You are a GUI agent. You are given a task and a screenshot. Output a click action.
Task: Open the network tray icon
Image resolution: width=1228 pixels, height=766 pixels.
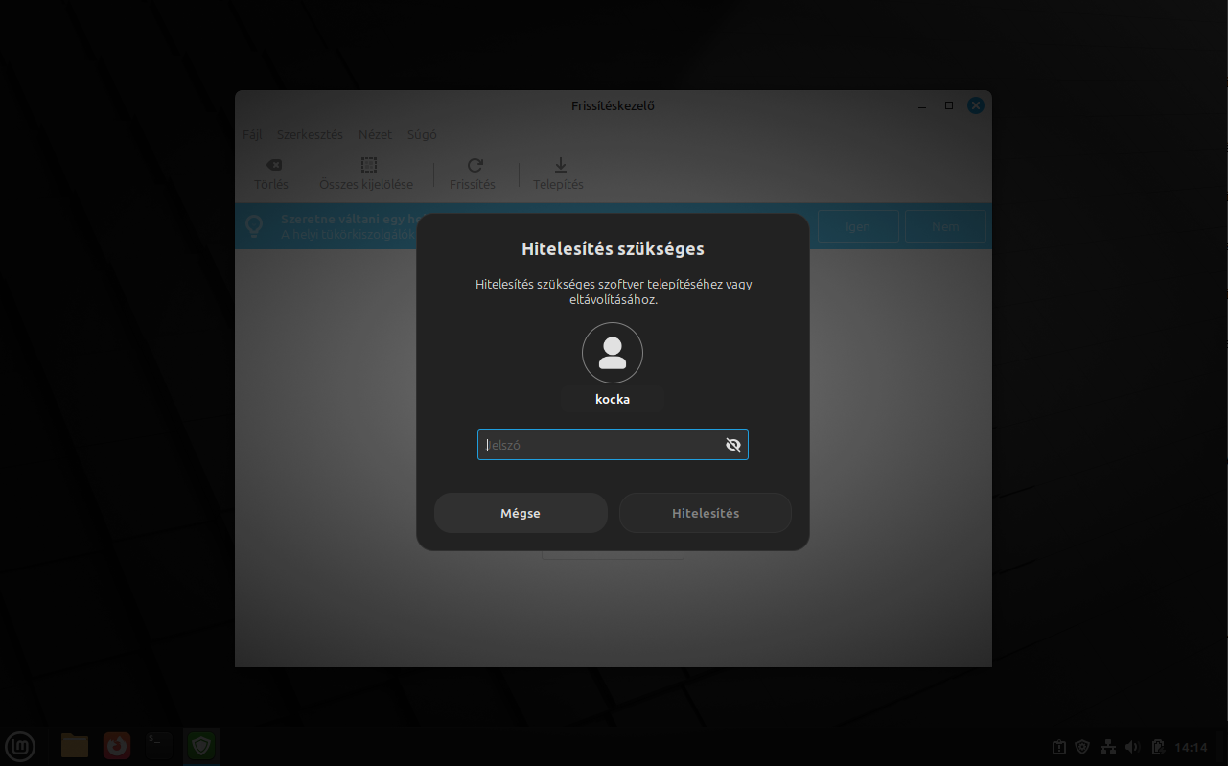click(x=1107, y=747)
